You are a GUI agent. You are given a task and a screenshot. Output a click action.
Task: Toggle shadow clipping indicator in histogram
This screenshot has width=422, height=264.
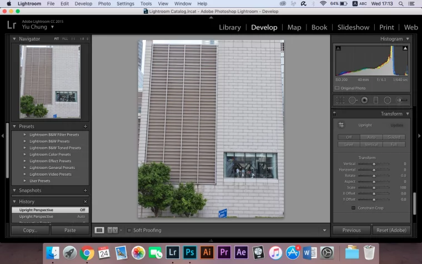(x=338, y=48)
